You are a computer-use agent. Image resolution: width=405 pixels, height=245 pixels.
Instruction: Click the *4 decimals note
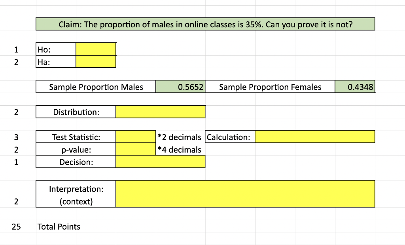point(180,150)
